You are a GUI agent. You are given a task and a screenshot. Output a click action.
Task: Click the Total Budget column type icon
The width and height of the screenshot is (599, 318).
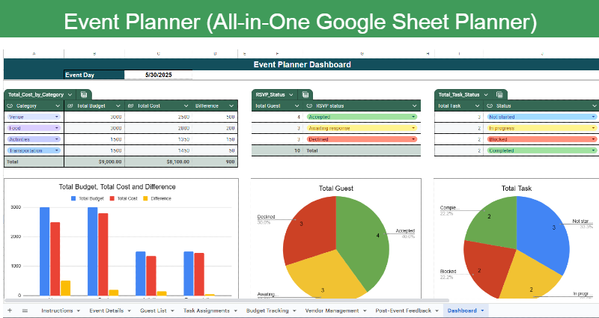70,106
